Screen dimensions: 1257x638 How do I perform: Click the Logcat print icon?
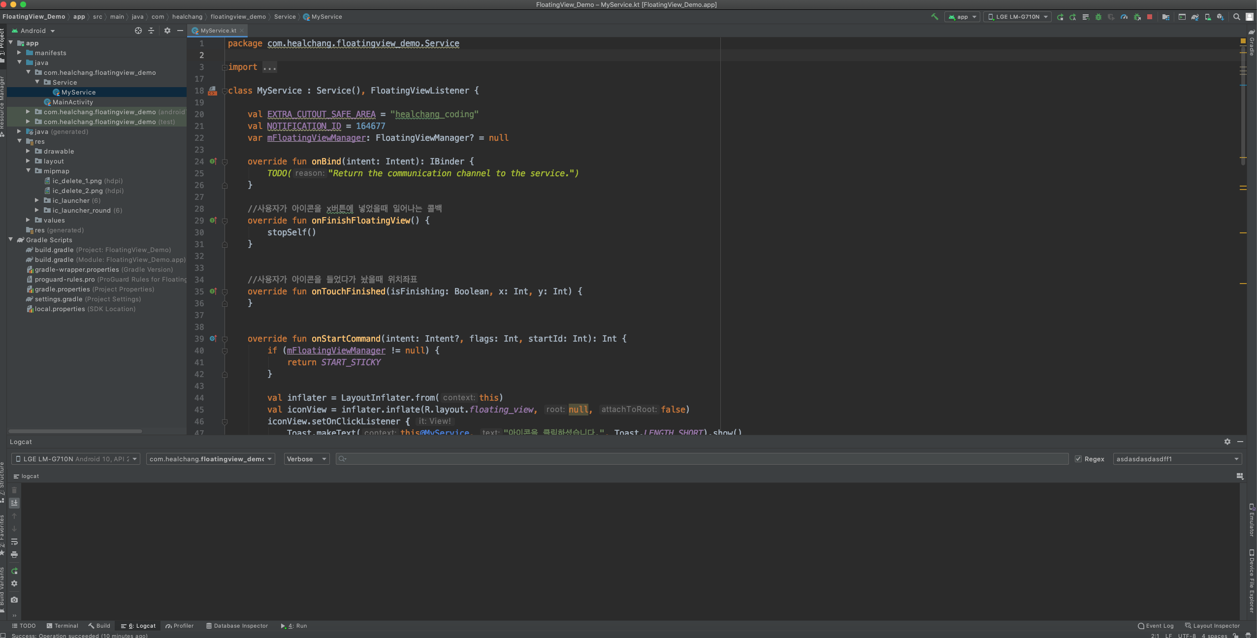point(14,555)
